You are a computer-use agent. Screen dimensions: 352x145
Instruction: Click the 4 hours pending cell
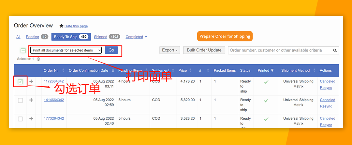pos(125,81)
